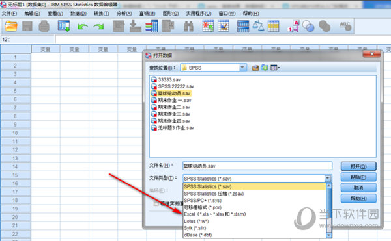Choose SPSS/PC+ (*.sys) option
Screen dimensions: 391x241
coord(254,200)
